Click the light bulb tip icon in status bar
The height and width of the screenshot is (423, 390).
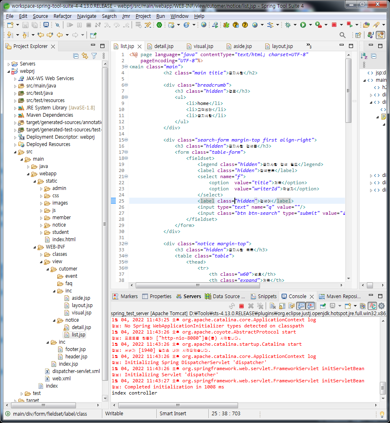pos(382,414)
